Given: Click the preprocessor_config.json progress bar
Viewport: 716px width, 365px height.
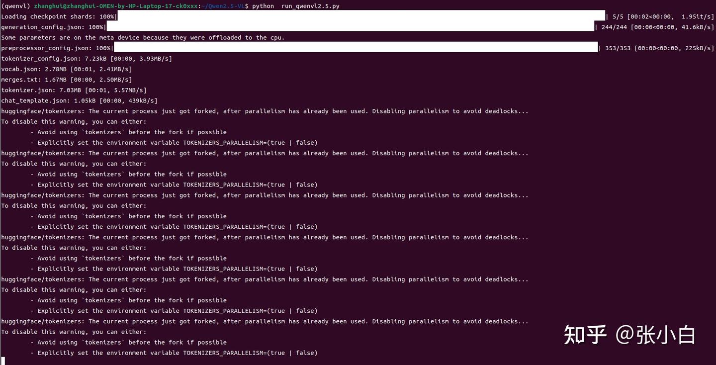Looking at the screenshot, I should [356, 48].
